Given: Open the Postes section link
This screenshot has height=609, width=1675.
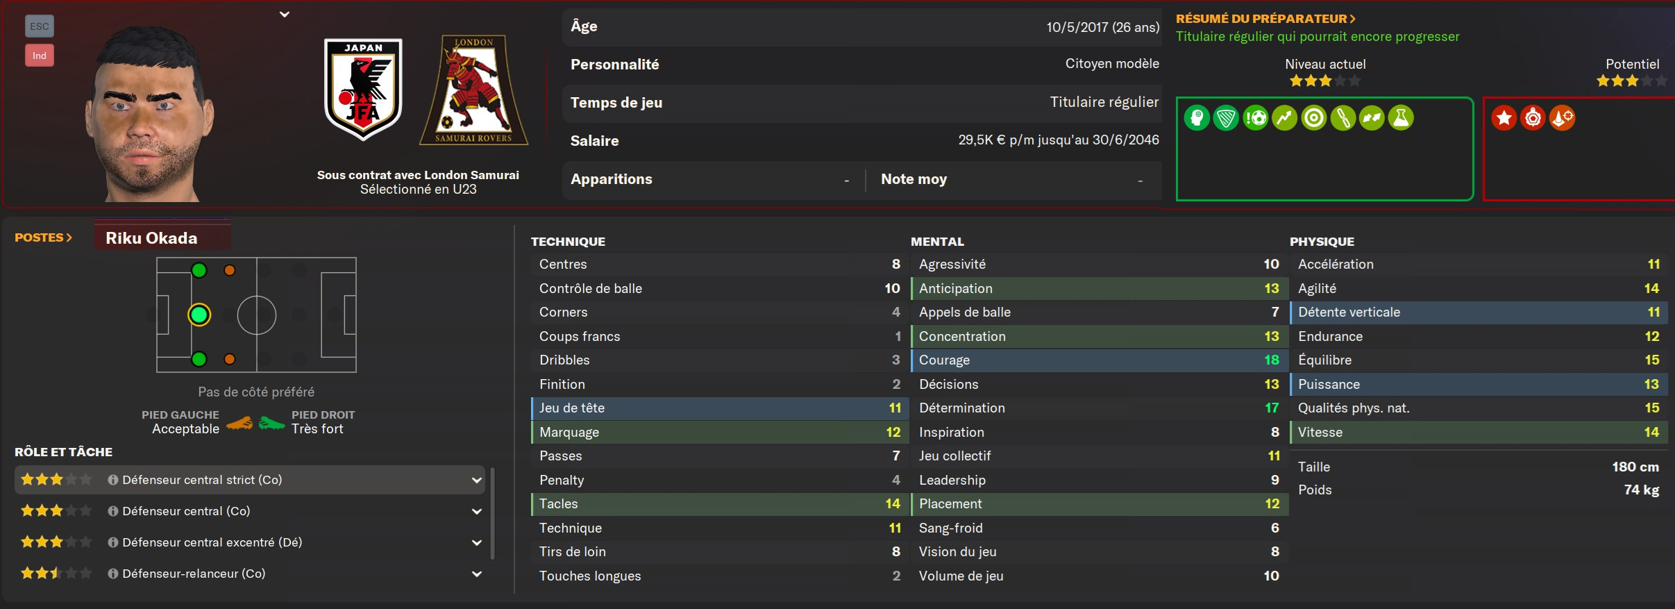Looking at the screenshot, I should 44,237.
